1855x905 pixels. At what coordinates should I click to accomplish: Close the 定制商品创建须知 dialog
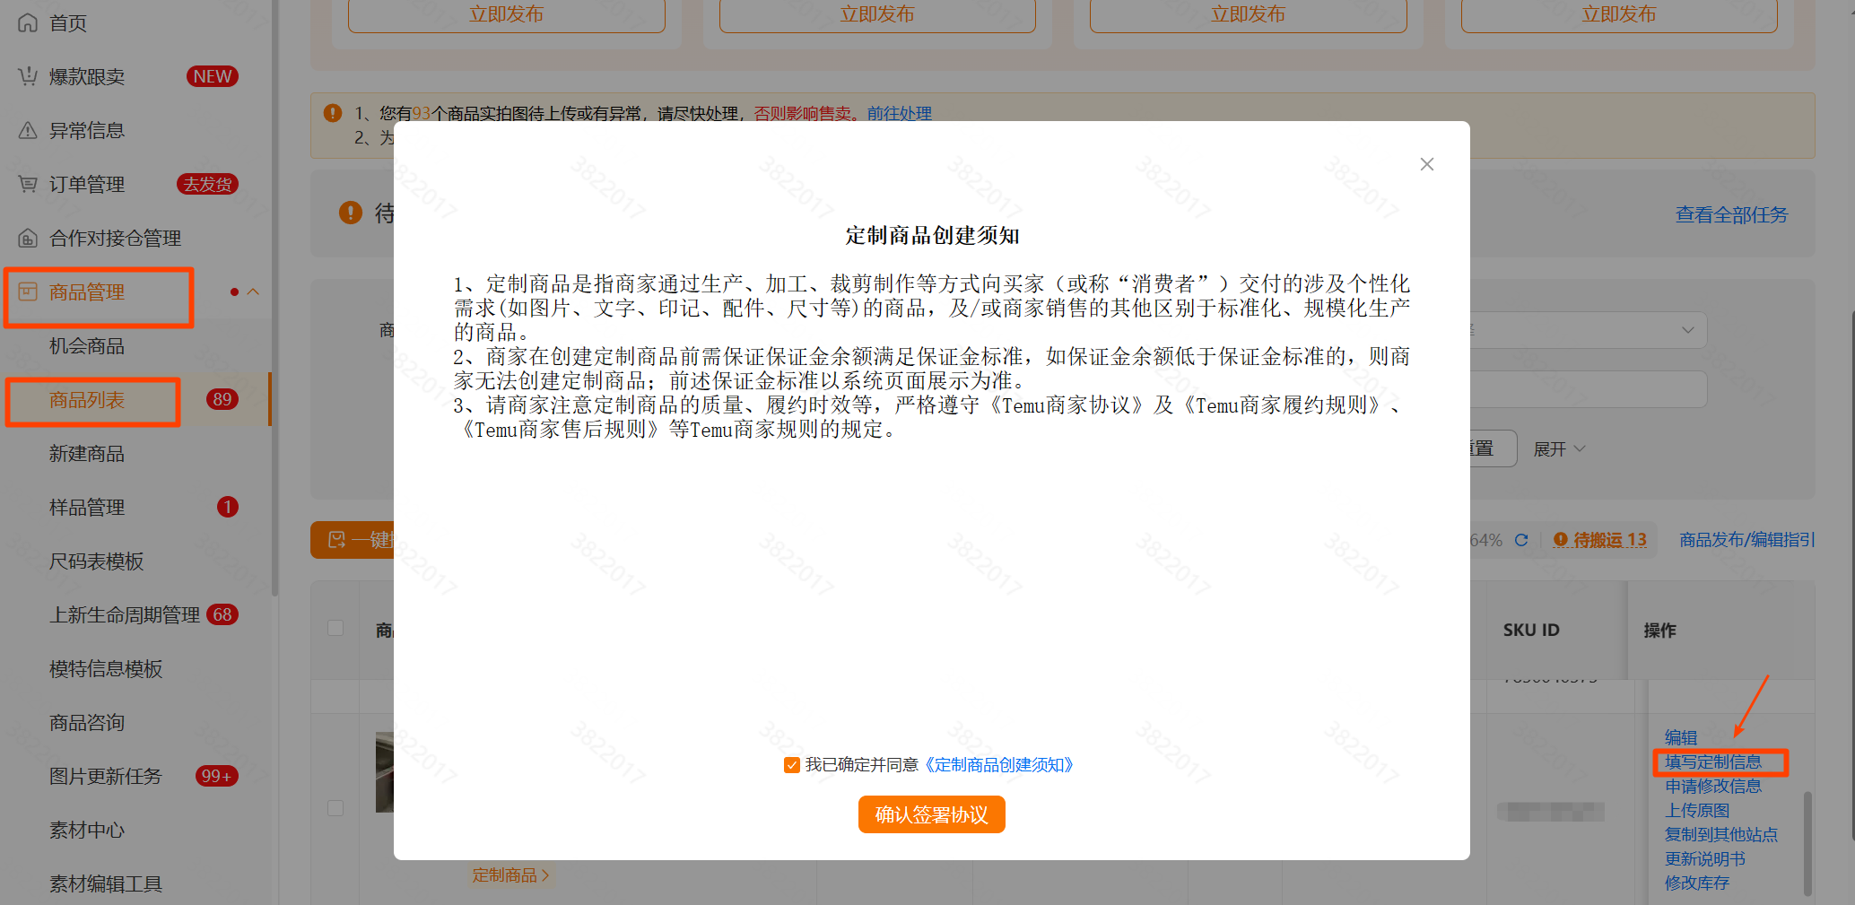tap(1426, 164)
